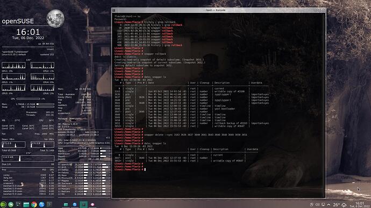The height and width of the screenshot is (208, 371).
Task: Click the 'snapper rollback' command line
Action: click(x=155, y=54)
